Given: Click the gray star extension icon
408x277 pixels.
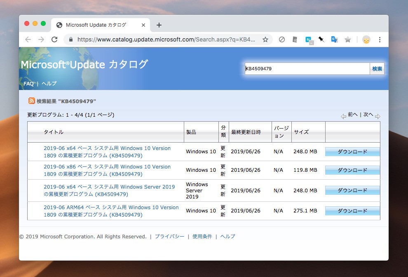Looking at the screenshot, I should coord(348,39).
